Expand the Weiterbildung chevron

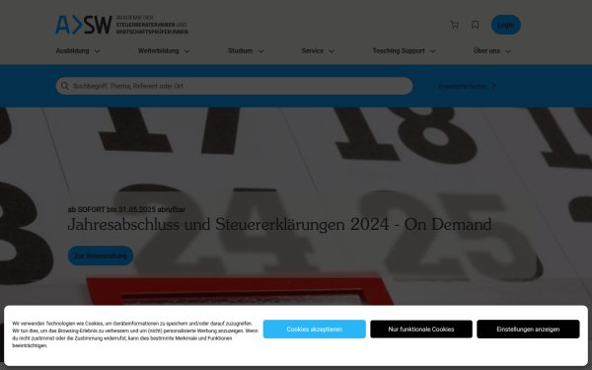pyautogui.click(x=186, y=51)
